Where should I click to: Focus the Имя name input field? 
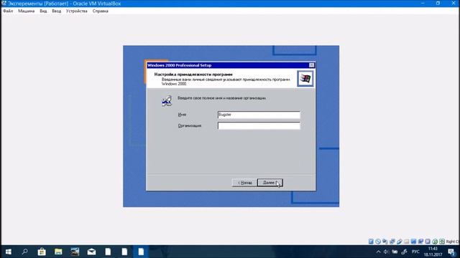[259, 115]
